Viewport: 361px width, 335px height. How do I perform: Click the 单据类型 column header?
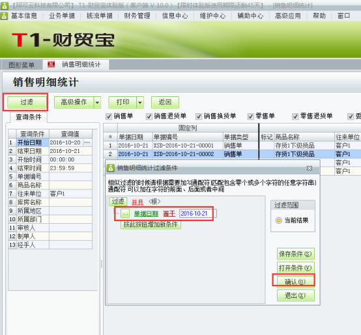(x=241, y=137)
